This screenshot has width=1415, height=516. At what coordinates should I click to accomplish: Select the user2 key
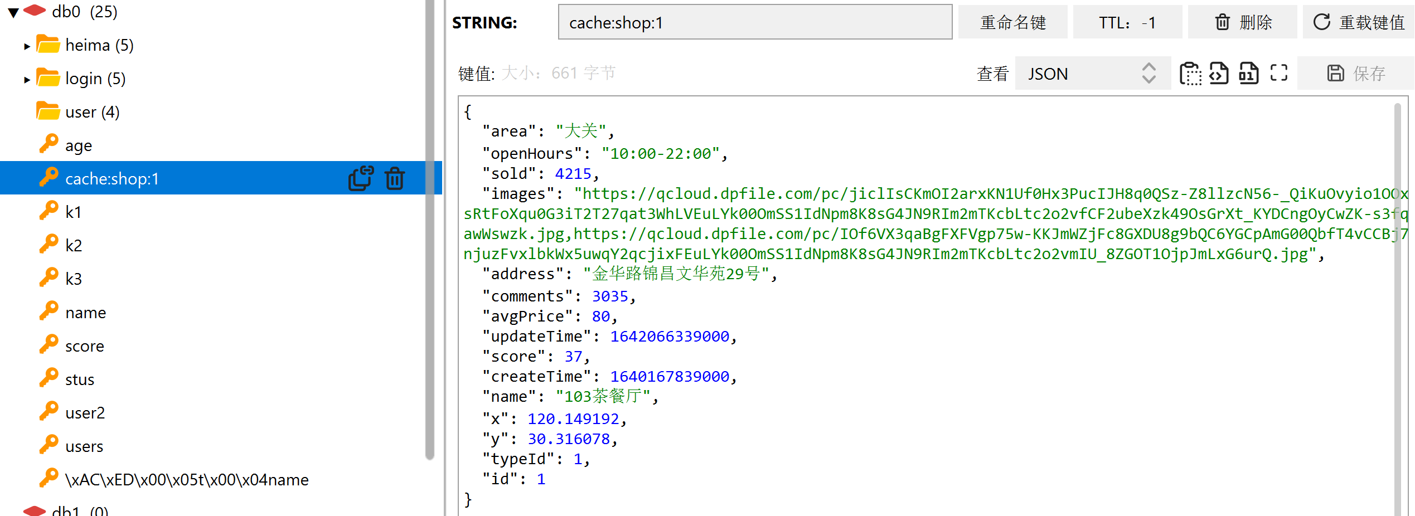pos(85,413)
